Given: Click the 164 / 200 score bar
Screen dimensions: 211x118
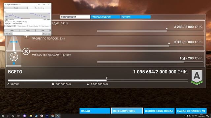Looking at the screenshot, I should click(150, 62).
